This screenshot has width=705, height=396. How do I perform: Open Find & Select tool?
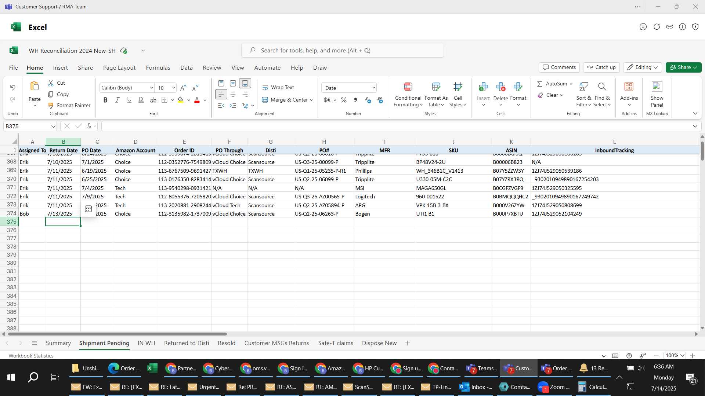point(602,95)
